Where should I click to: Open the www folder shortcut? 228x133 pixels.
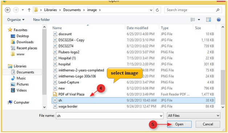pos(20,54)
